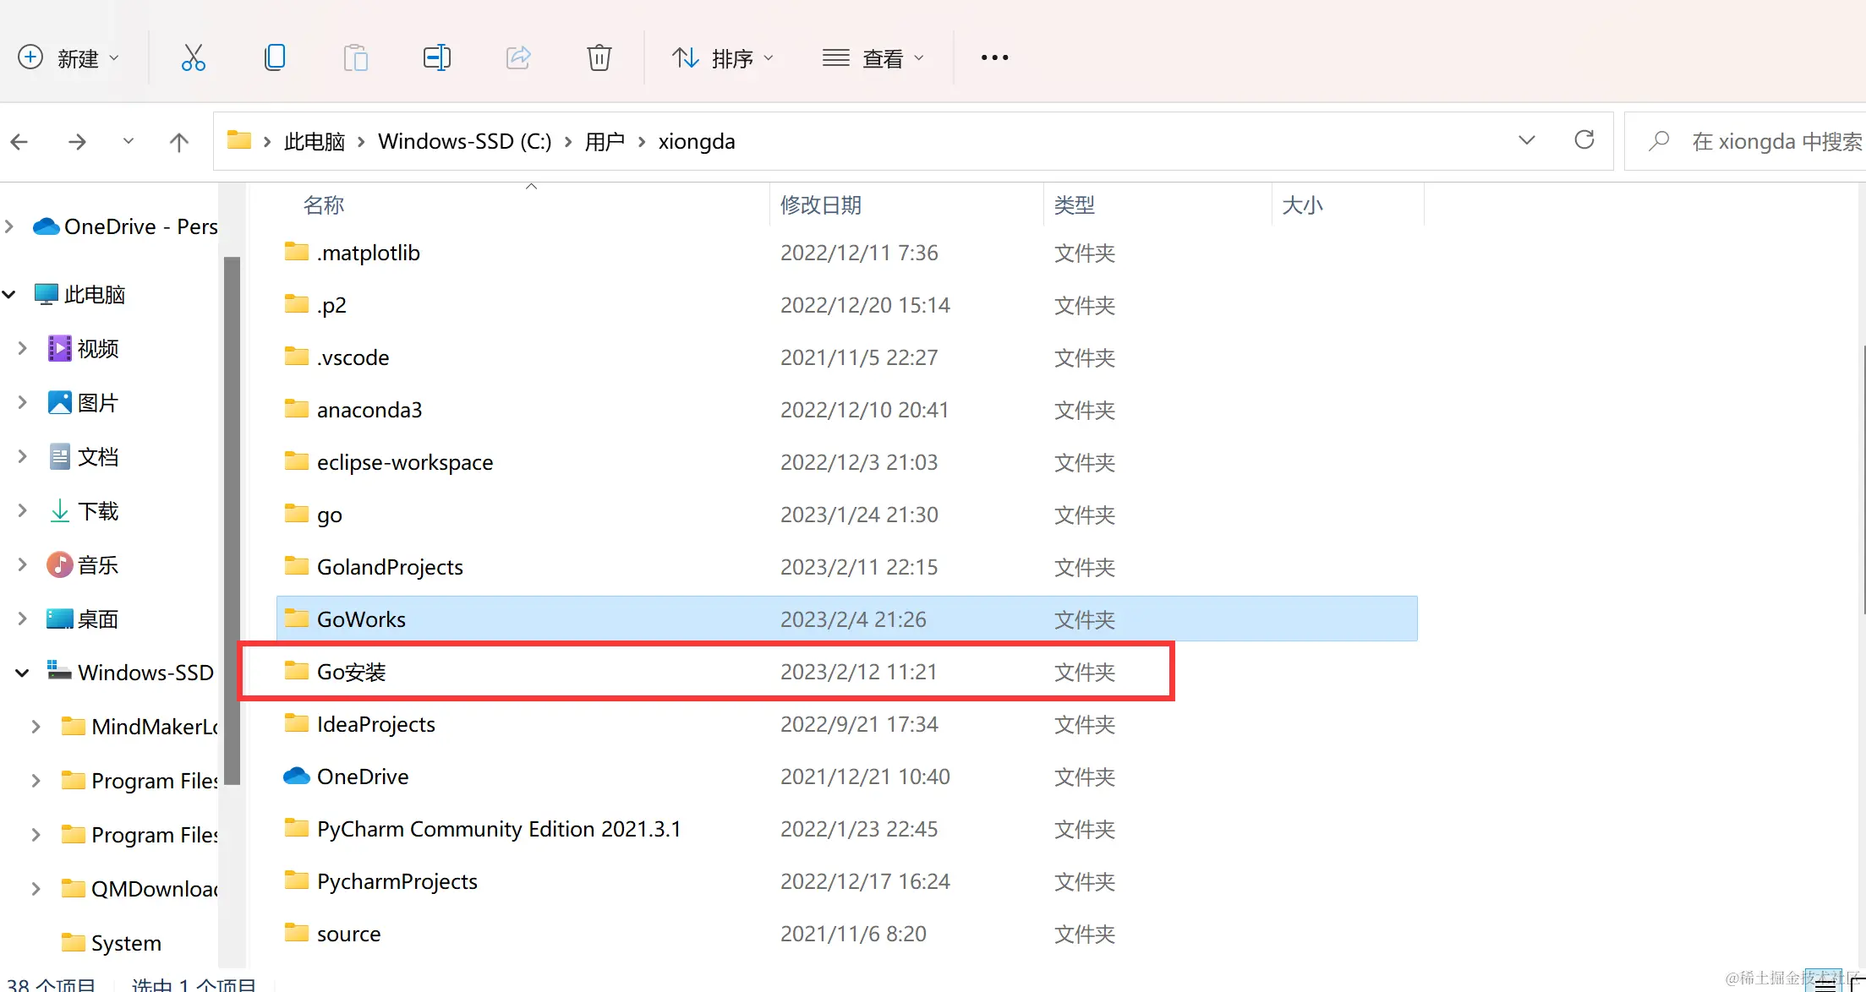
Task: Select the Go安装 folder
Action: [x=351, y=672]
